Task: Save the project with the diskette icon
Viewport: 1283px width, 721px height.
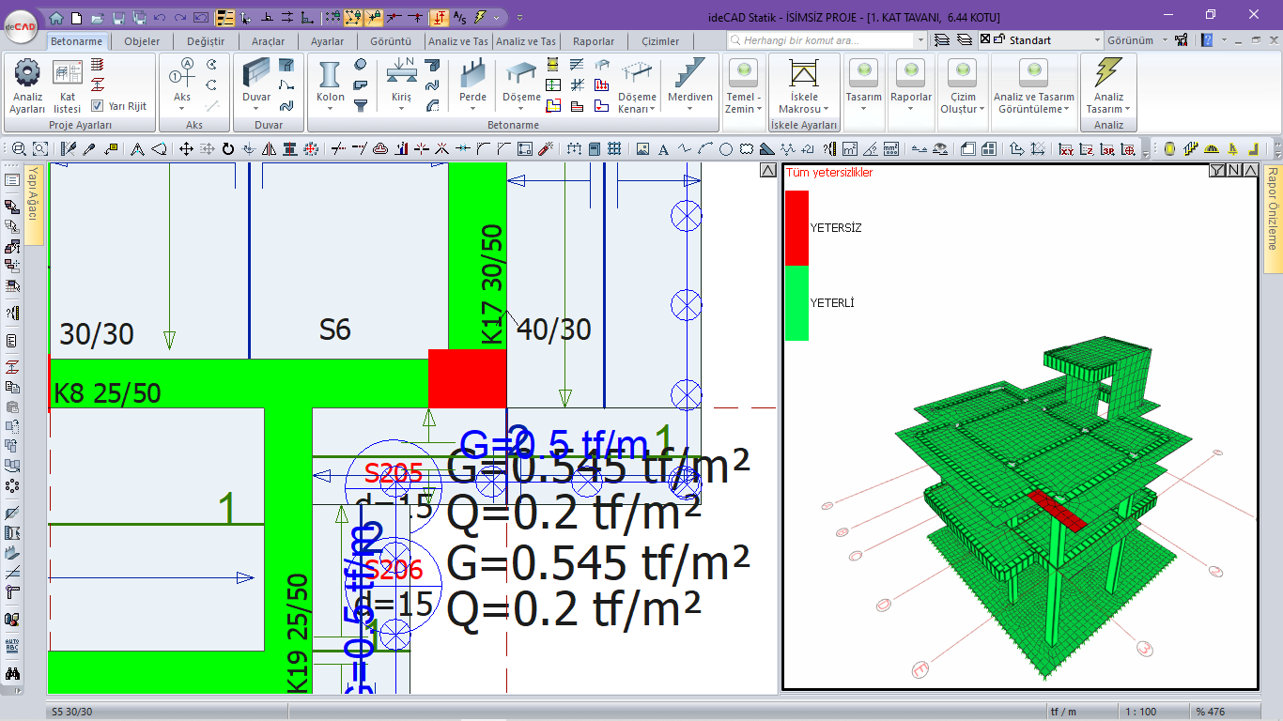Action: coord(118,18)
